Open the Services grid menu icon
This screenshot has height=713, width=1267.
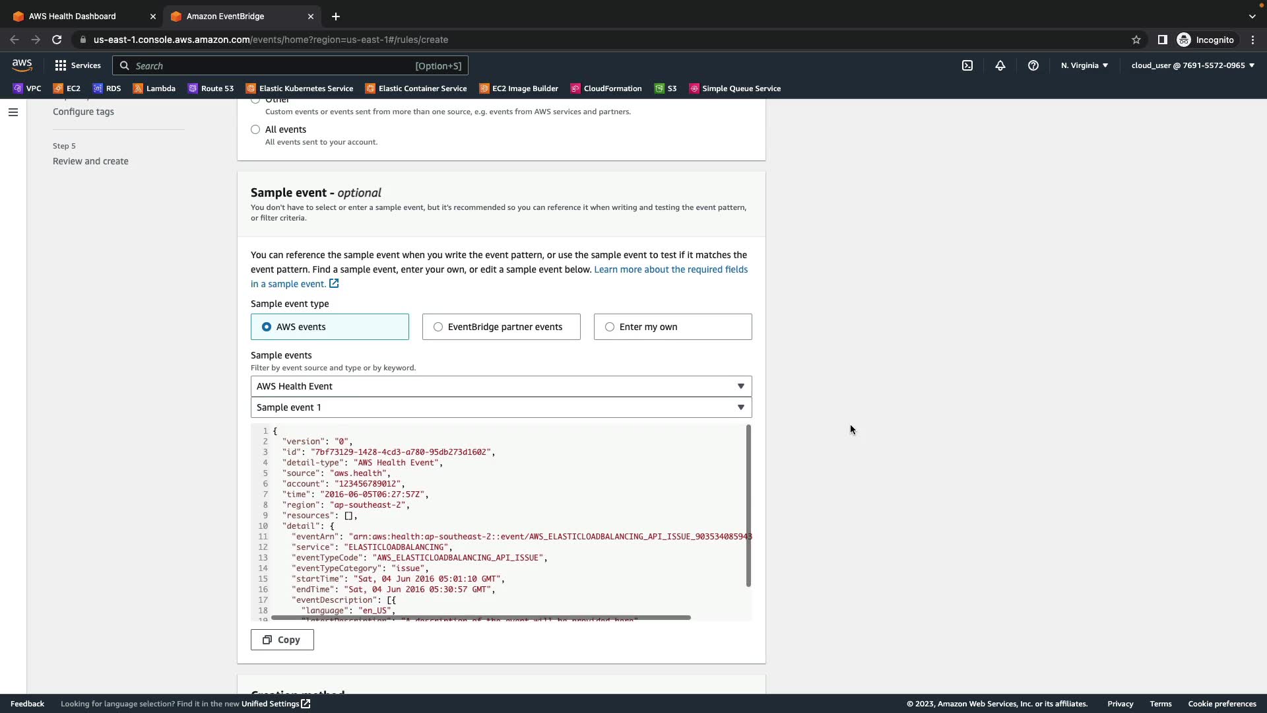click(x=61, y=65)
